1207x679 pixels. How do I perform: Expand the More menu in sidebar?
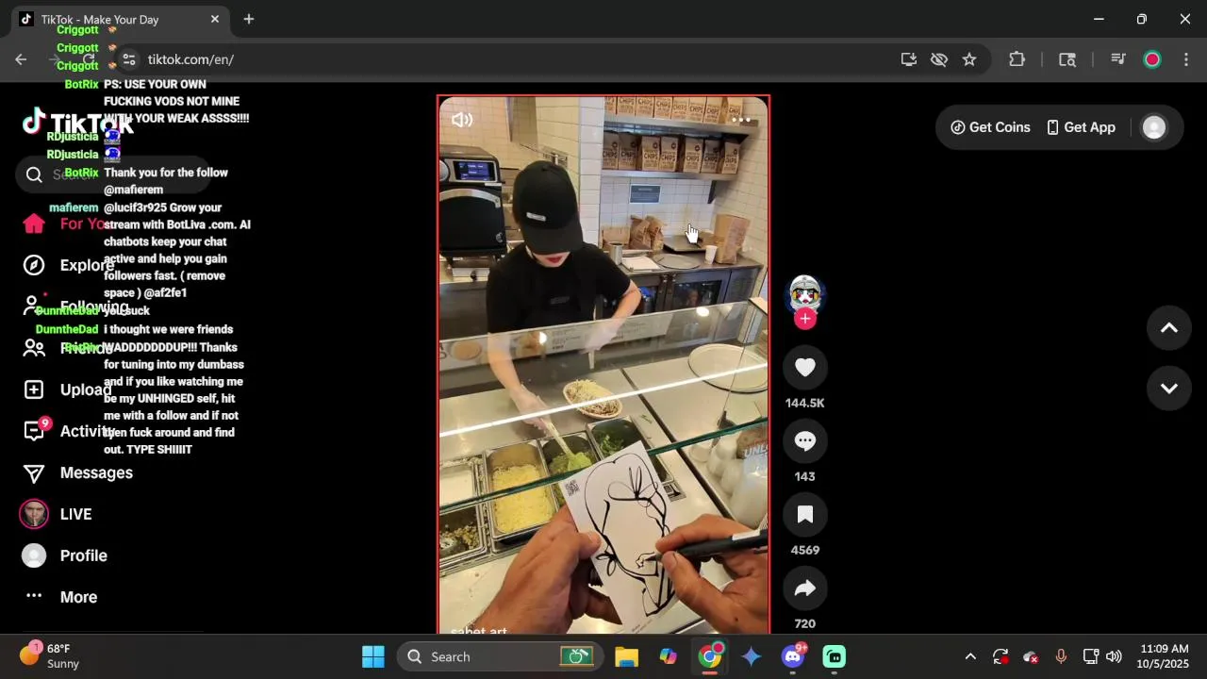[60, 597]
